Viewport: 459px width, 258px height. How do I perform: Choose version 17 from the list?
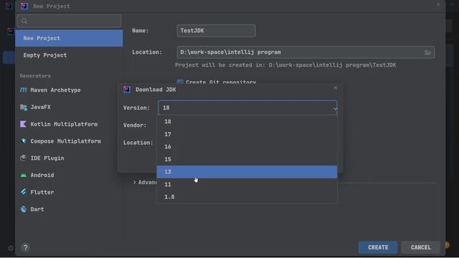click(x=247, y=134)
